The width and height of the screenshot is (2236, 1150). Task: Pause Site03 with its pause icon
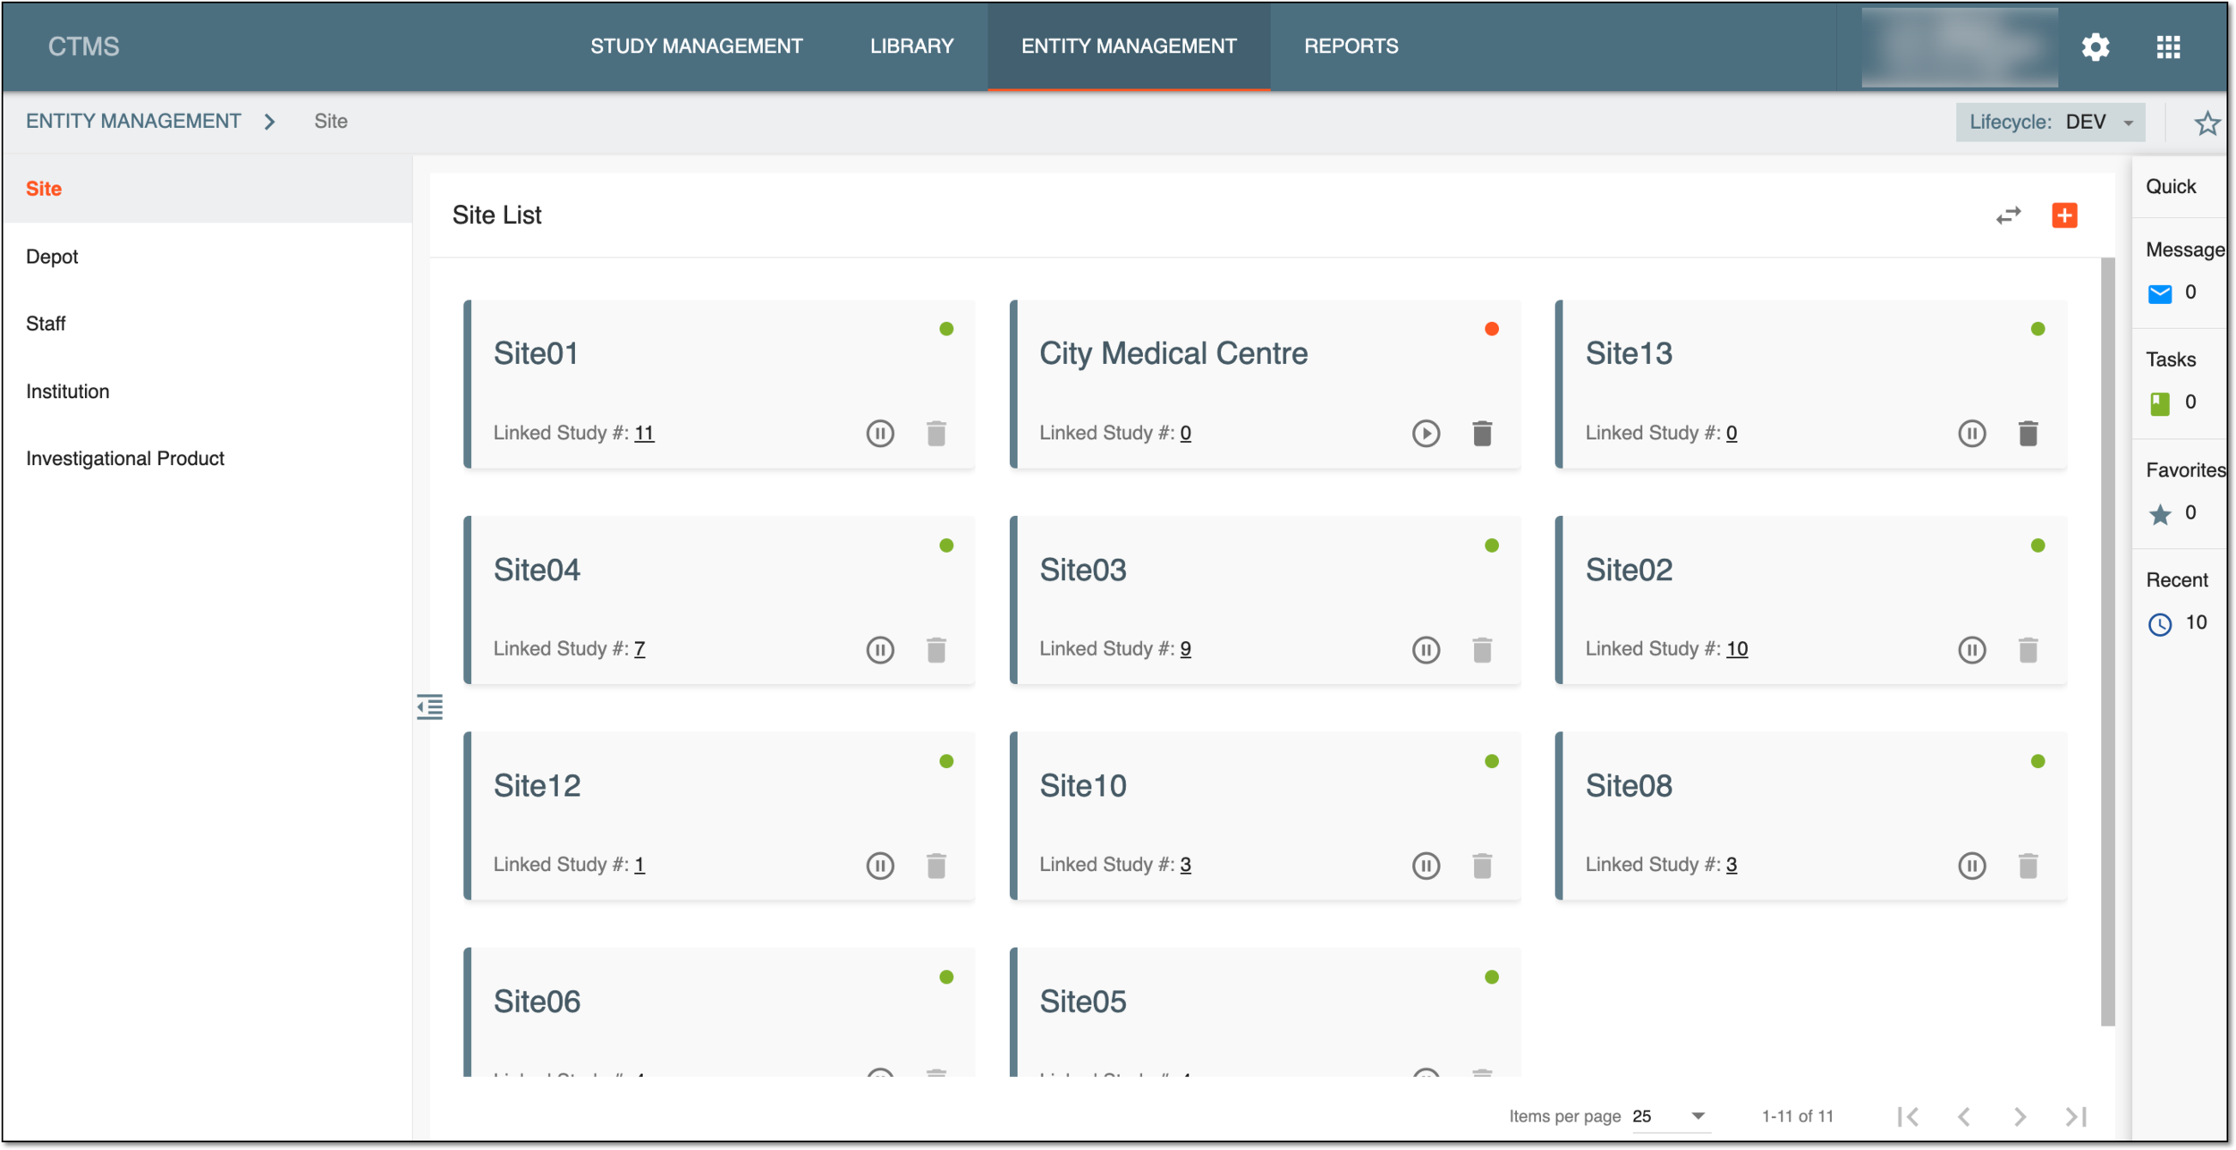click(x=1426, y=649)
